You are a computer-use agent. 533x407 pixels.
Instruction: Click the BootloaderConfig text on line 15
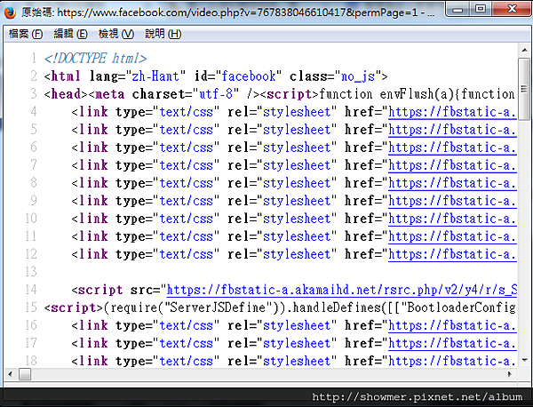(461, 307)
